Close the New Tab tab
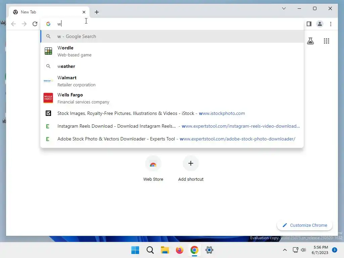Viewport: 344px width, 258px height. tap(84, 12)
